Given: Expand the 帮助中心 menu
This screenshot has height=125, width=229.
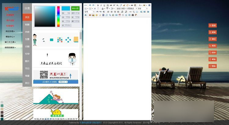Looking at the screenshot, I should pos(10,37).
